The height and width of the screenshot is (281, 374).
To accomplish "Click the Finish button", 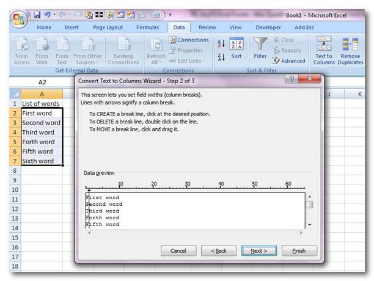I will coord(299,251).
